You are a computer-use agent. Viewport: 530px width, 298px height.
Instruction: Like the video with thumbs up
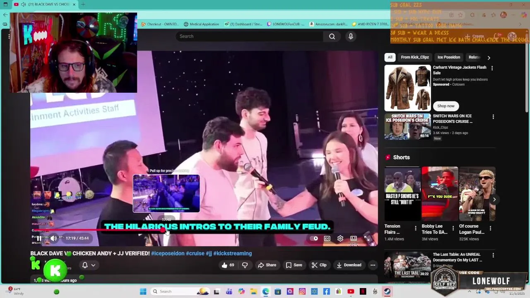[x=228, y=265]
